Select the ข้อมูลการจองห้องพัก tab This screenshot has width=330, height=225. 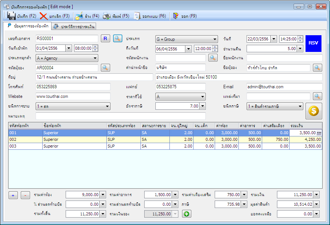coord(27,26)
